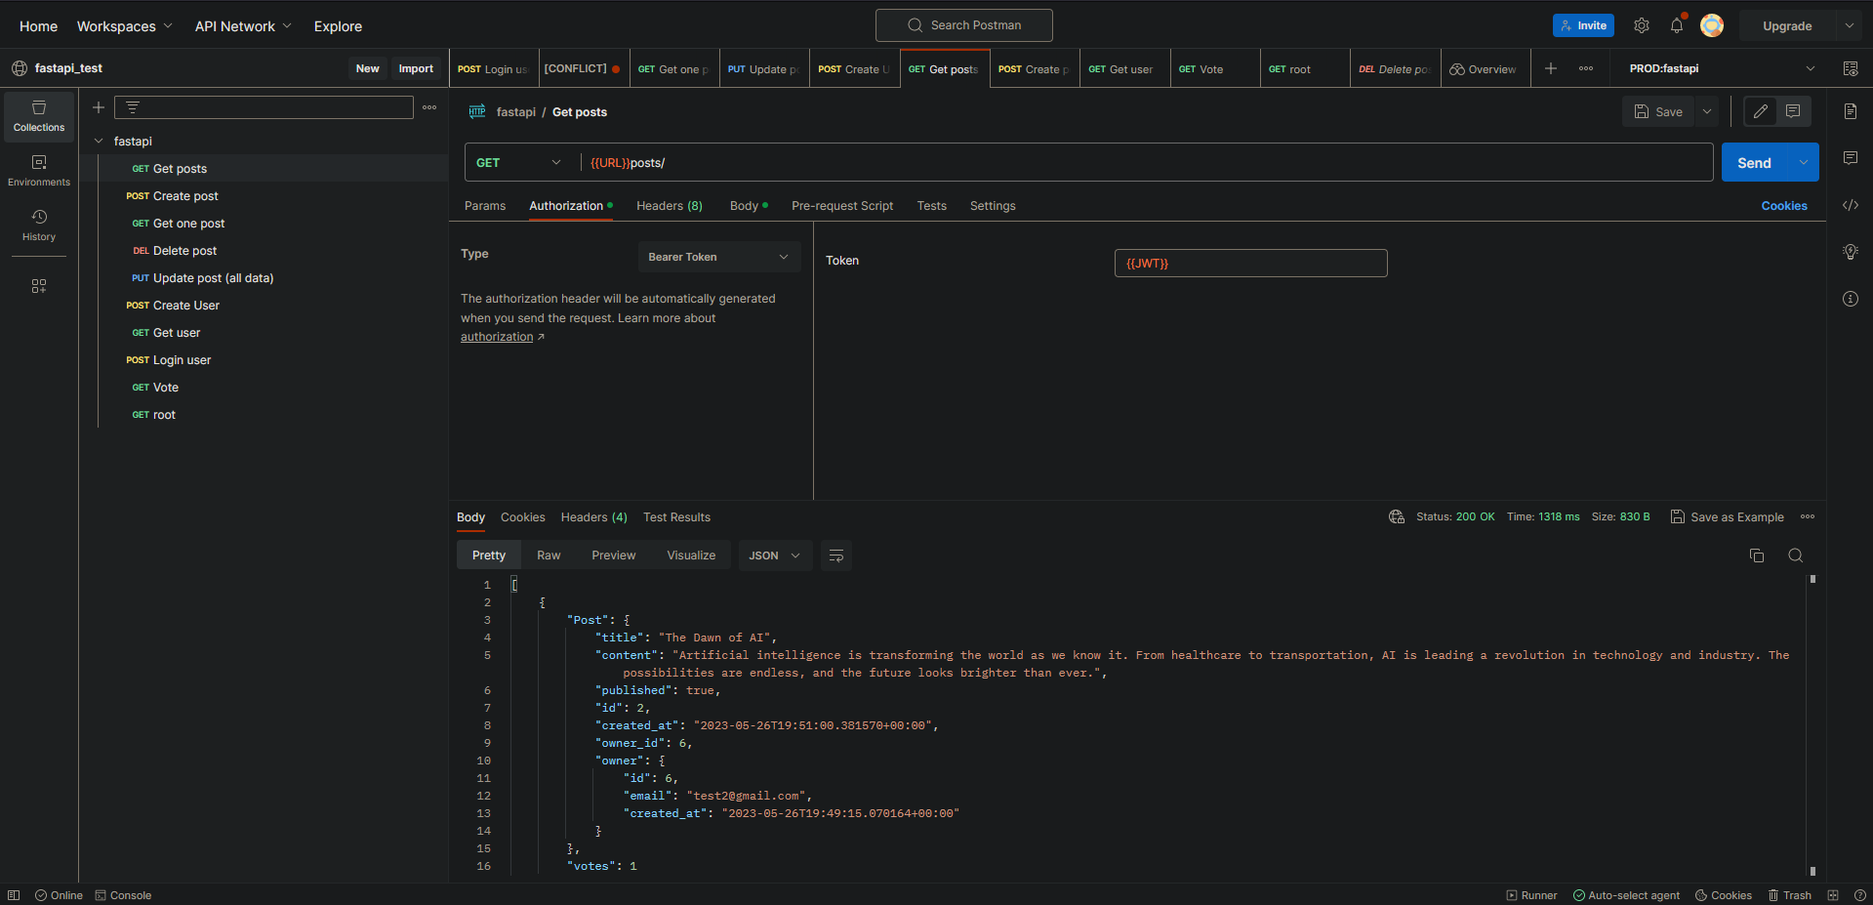Open Trash in the status bar
The height and width of the screenshot is (905, 1873).
click(1789, 895)
